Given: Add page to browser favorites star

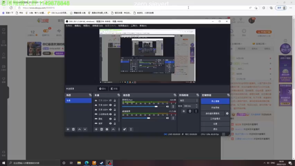Looking at the screenshot, I should (256, 8).
